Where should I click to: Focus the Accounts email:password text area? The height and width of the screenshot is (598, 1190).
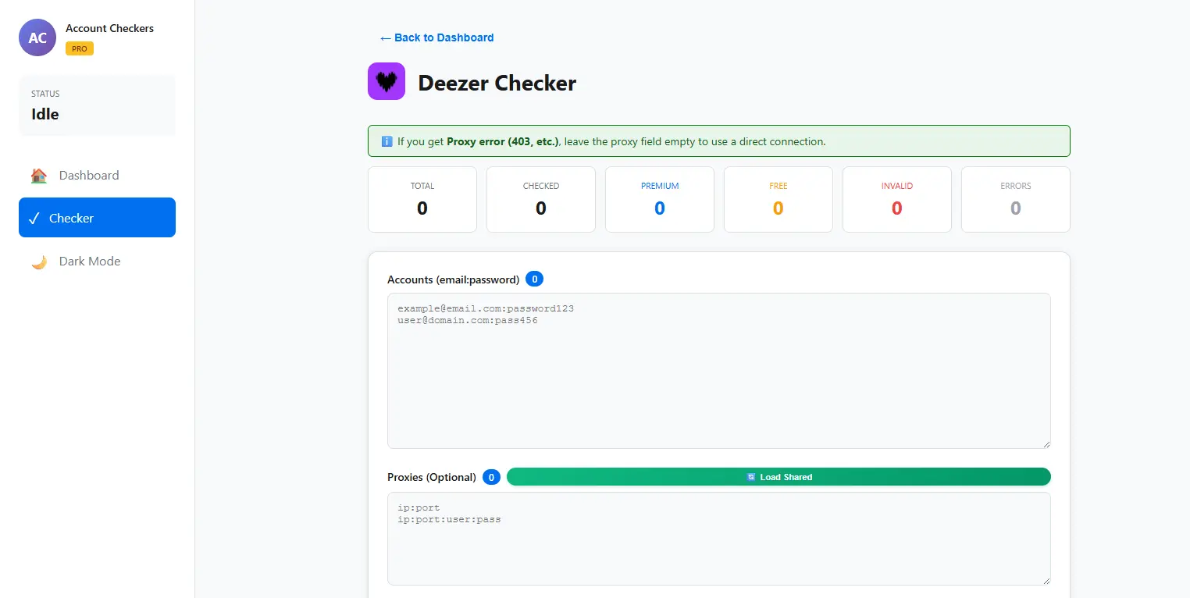tap(719, 371)
